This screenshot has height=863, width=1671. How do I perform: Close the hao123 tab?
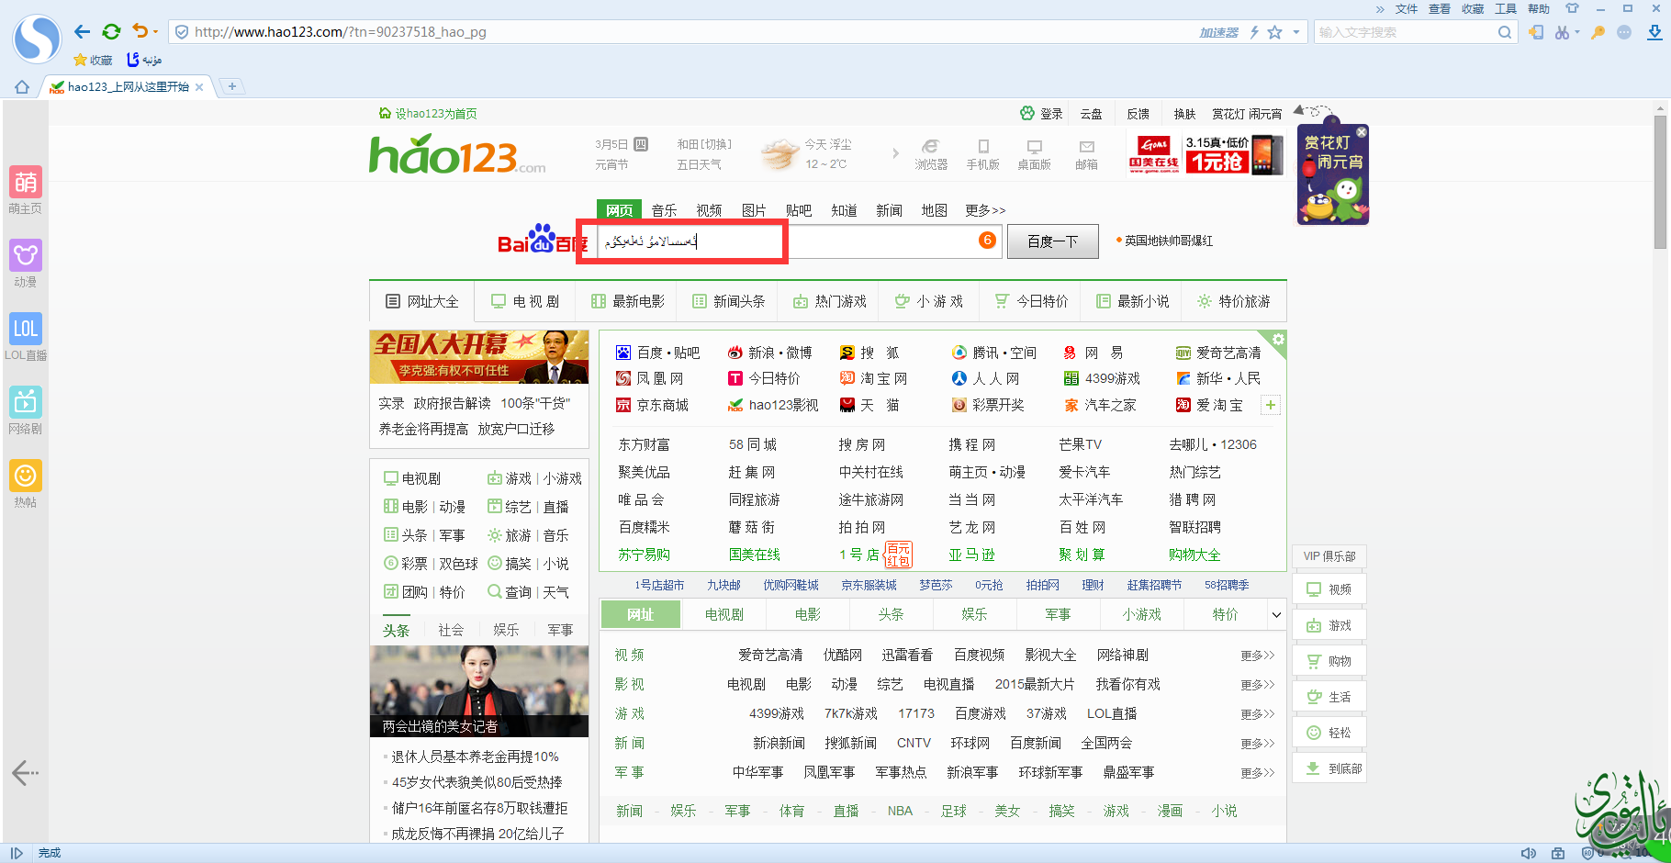tap(199, 87)
